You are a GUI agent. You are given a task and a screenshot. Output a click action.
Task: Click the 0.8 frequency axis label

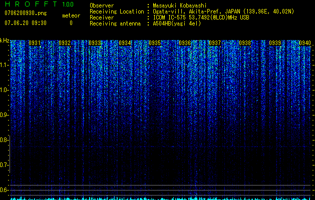(x=5, y=140)
